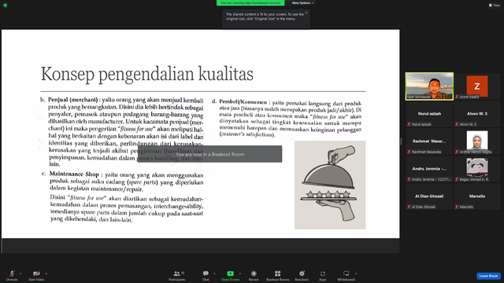Image resolution: width=504 pixels, height=283 pixels.
Task: Click the green 'You are viewing' screen banner
Action: (250, 3)
